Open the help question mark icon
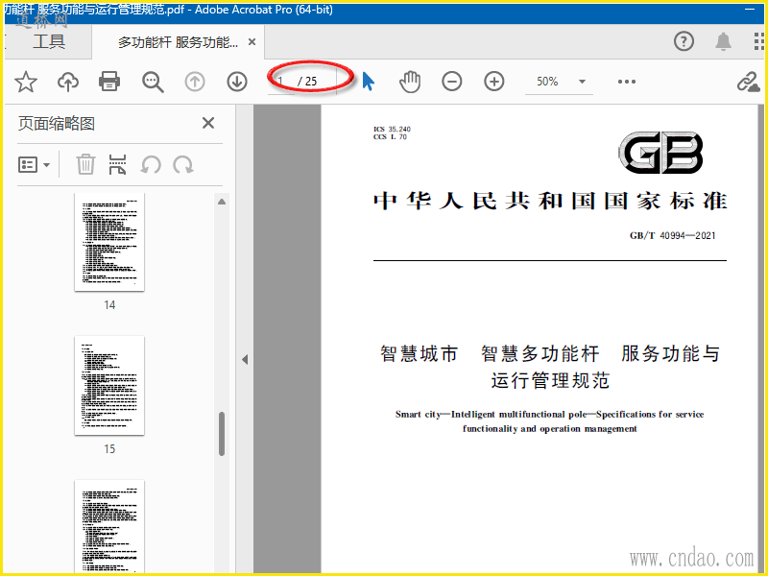This screenshot has width=768, height=576. pyautogui.click(x=684, y=41)
